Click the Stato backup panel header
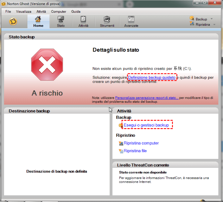Image resolution: width=223 pixels, height=202 pixels. pos(111,36)
